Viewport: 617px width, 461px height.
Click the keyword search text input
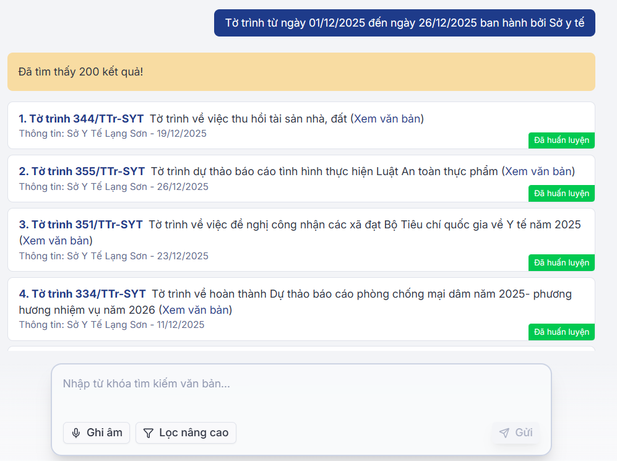tap(301, 384)
